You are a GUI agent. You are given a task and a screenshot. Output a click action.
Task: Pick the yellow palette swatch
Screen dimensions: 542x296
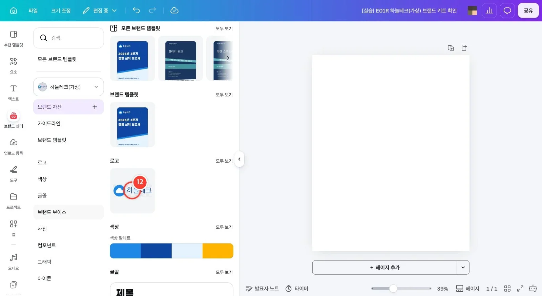click(x=218, y=251)
